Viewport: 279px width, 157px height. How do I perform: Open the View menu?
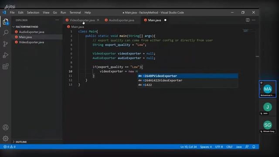46,13
